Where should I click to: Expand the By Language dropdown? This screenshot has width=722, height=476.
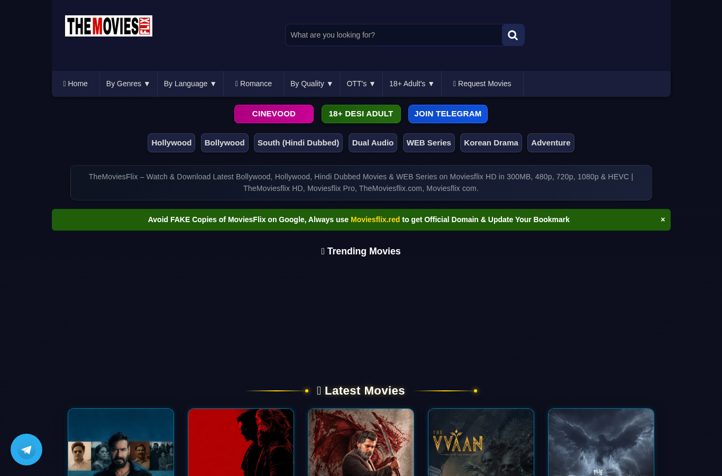(x=190, y=84)
